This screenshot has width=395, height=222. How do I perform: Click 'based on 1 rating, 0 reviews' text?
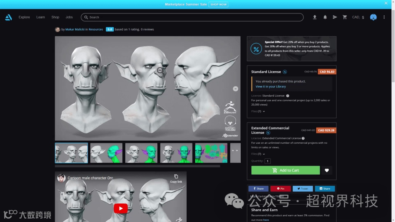[134, 29]
